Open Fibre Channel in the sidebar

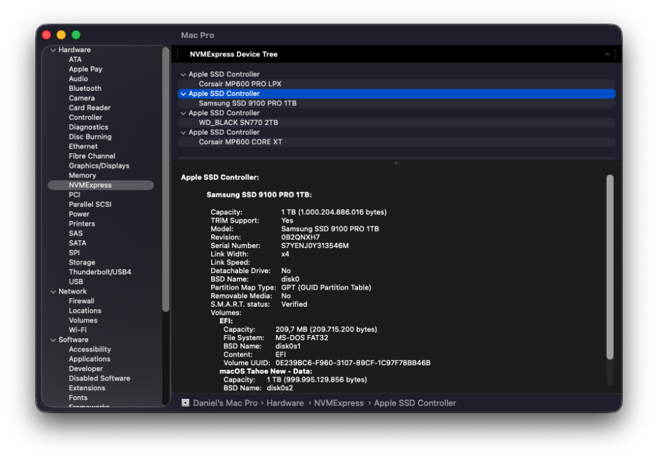coord(92,156)
